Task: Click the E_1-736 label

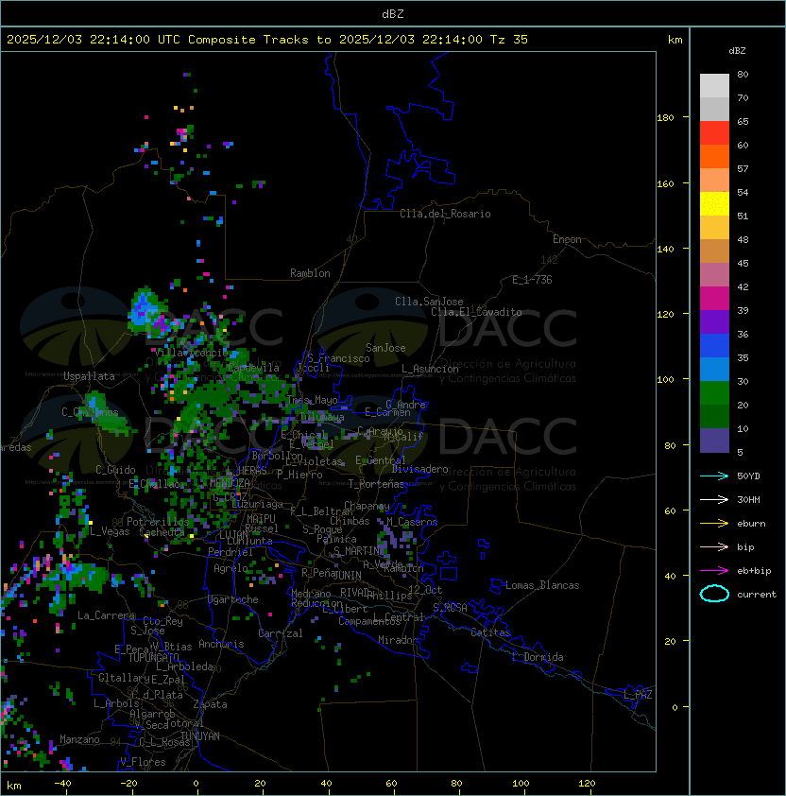Action: click(532, 280)
